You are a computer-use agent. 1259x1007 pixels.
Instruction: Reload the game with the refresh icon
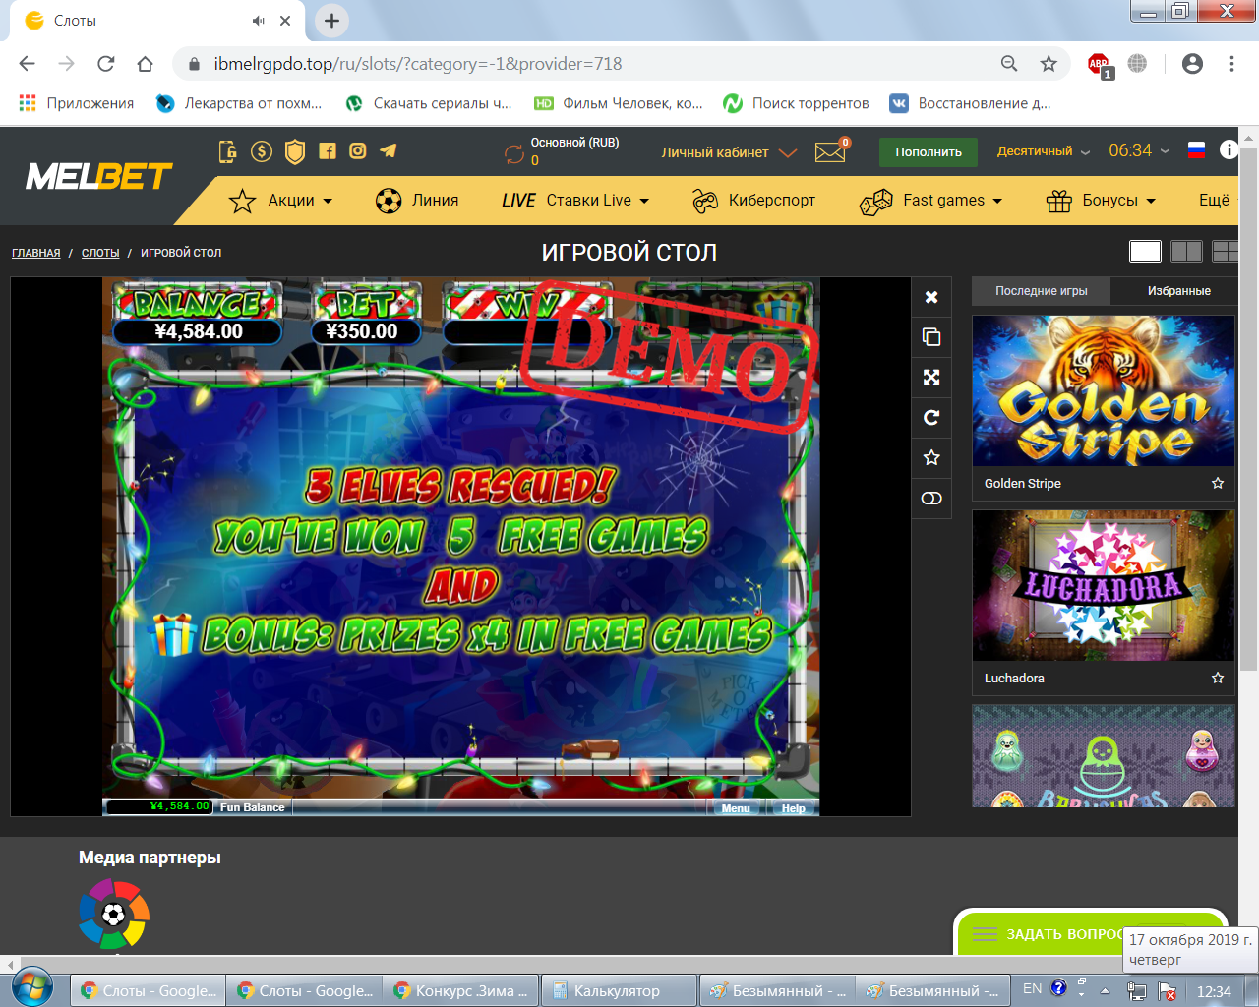coord(931,417)
